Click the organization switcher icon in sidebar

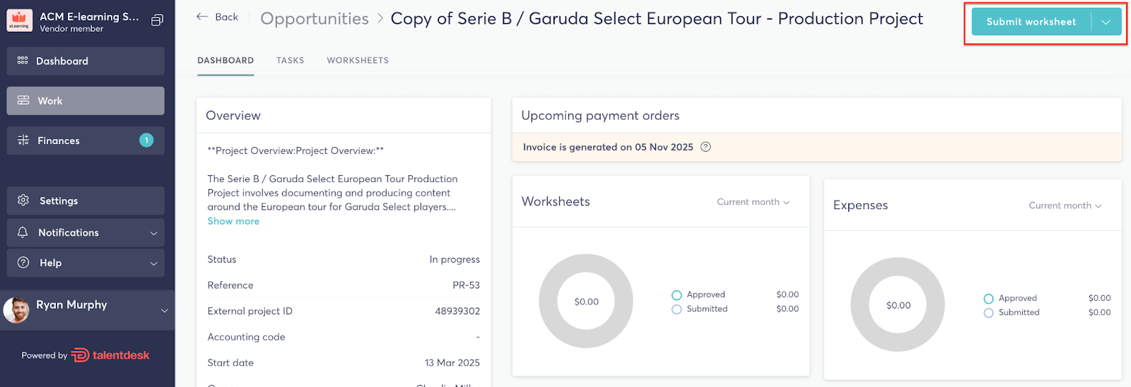157,20
